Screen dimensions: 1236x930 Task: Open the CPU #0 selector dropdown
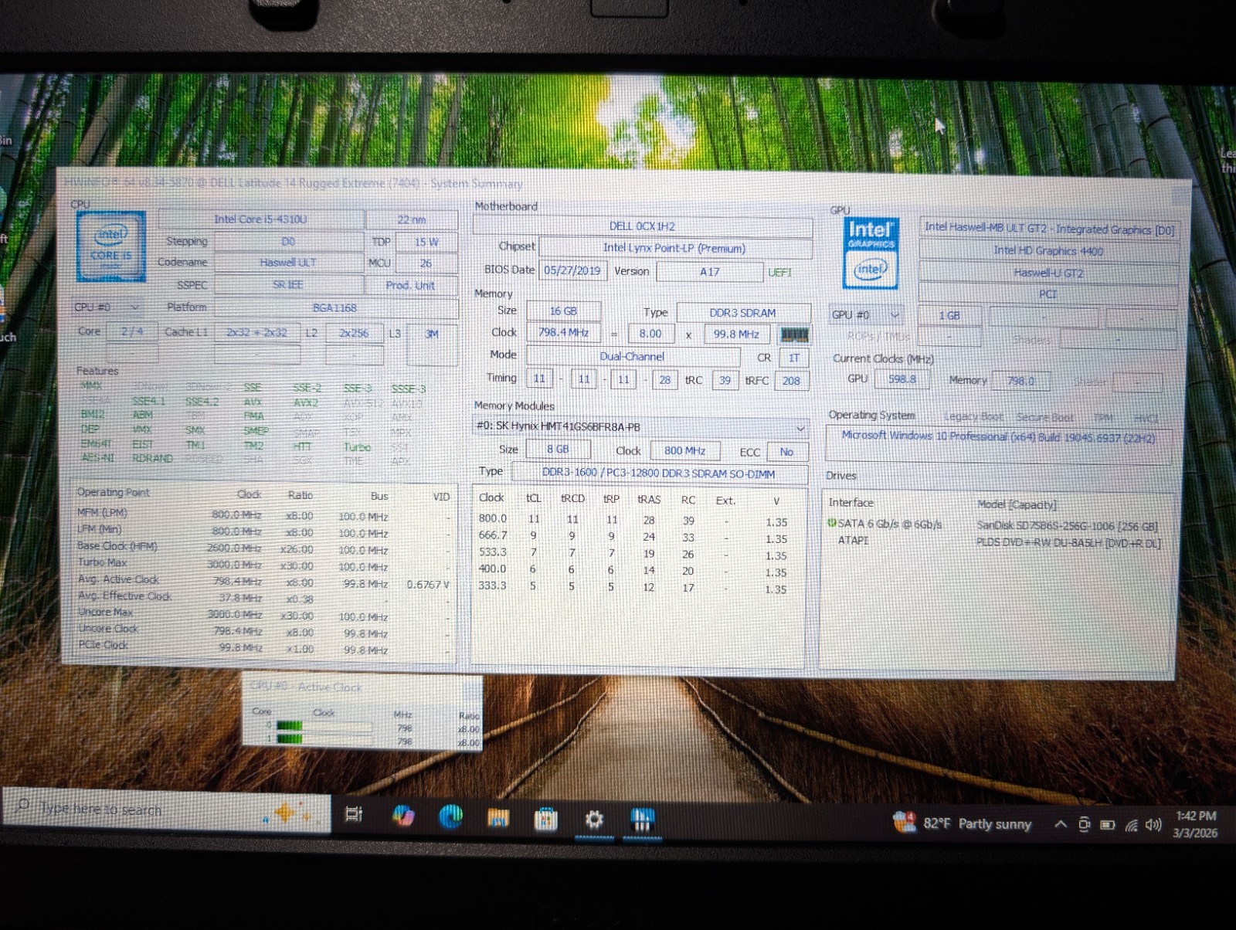107,307
